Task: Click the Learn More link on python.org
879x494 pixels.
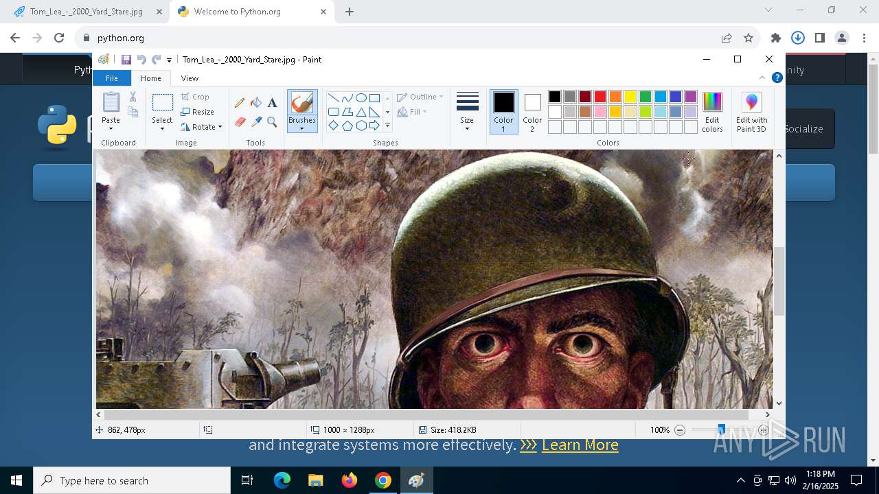Action: [x=580, y=445]
